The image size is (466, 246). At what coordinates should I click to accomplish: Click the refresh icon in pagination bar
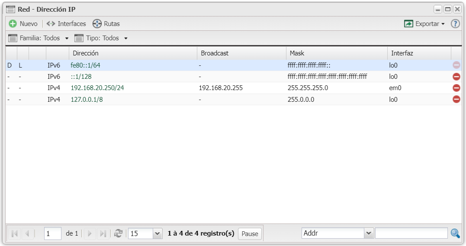point(118,233)
